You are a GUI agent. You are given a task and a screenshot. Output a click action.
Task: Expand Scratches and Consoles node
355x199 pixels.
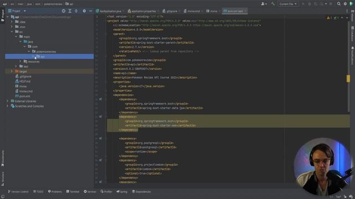click(x=7, y=106)
